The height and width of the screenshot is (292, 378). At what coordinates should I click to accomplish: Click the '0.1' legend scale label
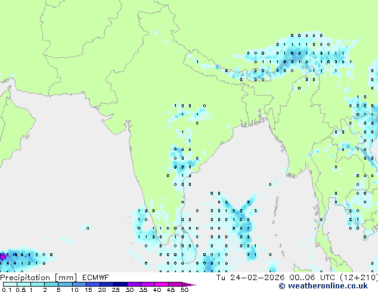[x=7, y=290]
